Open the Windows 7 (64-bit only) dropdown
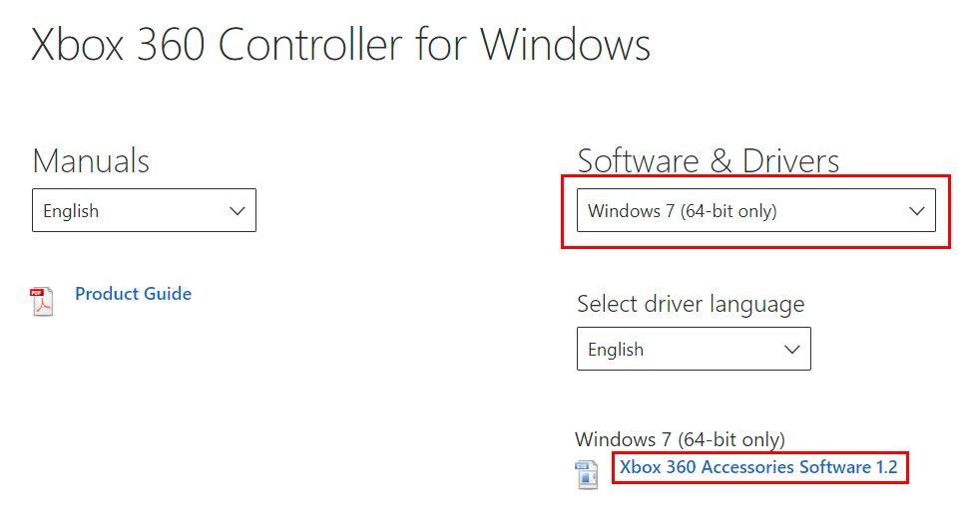 point(756,211)
